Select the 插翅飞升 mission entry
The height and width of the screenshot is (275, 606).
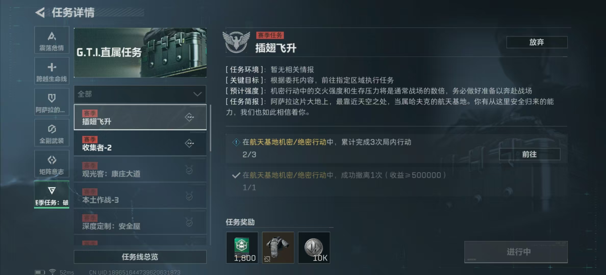140,117
